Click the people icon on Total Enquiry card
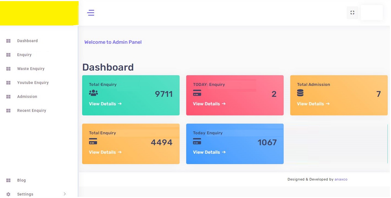This screenshot has width=391, height=198. 93,93
